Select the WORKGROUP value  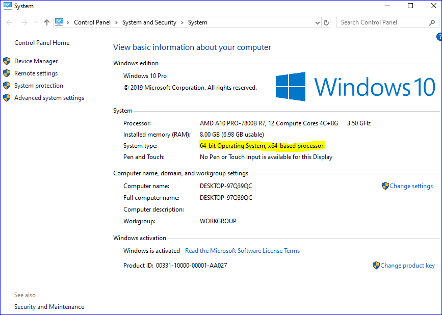tap(218, 221)
